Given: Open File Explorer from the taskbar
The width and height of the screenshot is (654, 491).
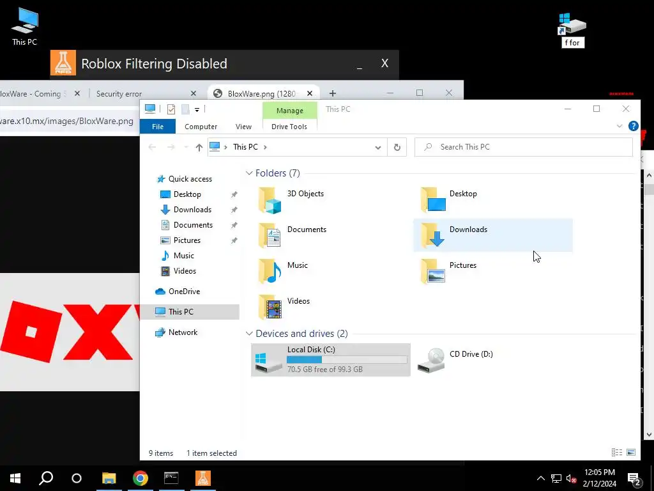Looking at the screenshot, I should point(109,478).
